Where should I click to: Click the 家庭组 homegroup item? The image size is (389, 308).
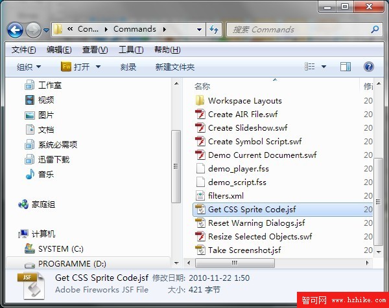pyautogui.click(x=37, y=204)
